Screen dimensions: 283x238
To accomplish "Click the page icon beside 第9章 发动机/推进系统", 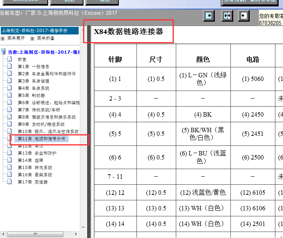I will (9, 124).
